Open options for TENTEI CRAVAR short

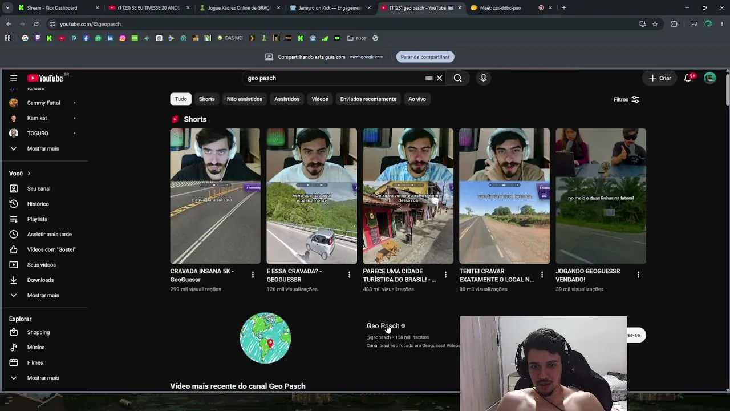[x=542, y=275]
